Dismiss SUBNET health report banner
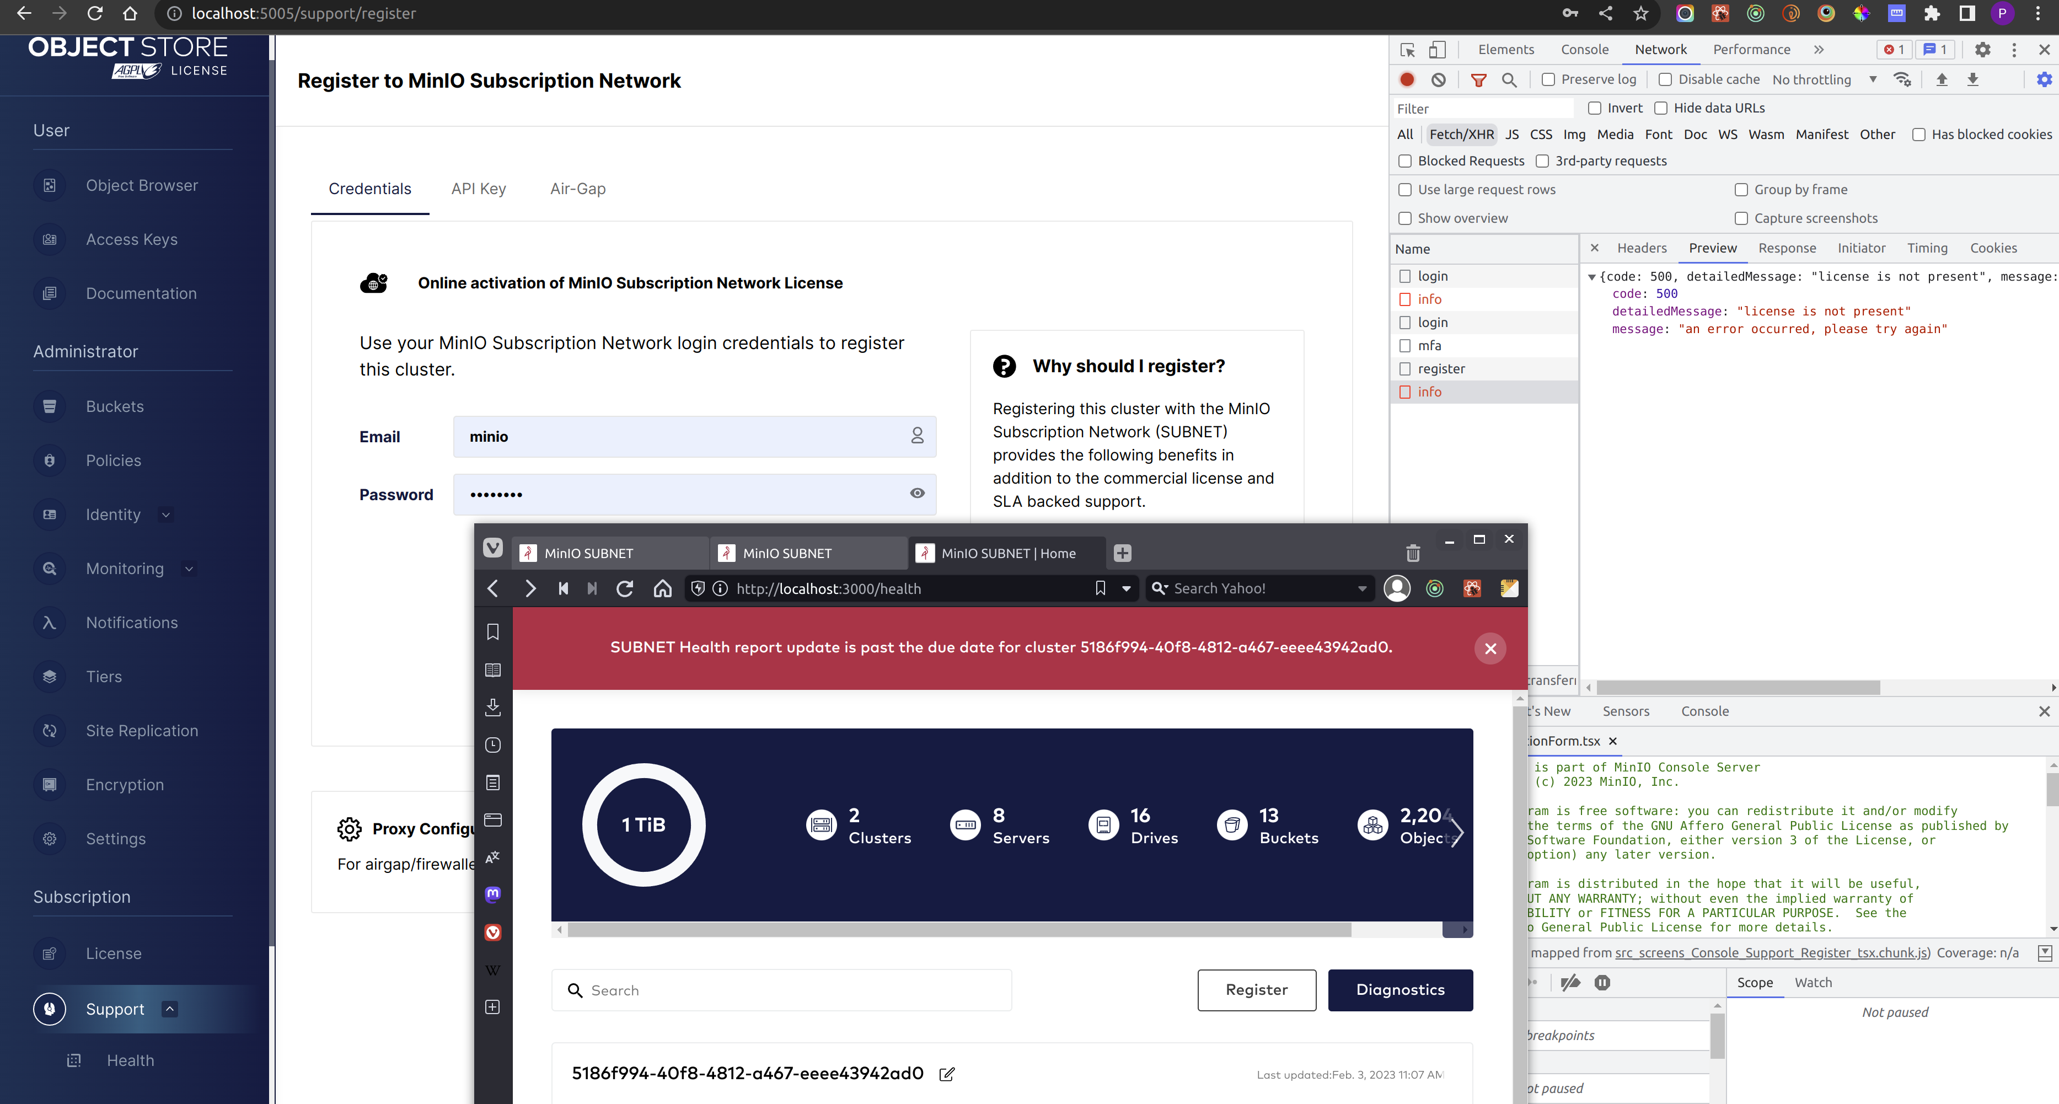 (1490, 649)
